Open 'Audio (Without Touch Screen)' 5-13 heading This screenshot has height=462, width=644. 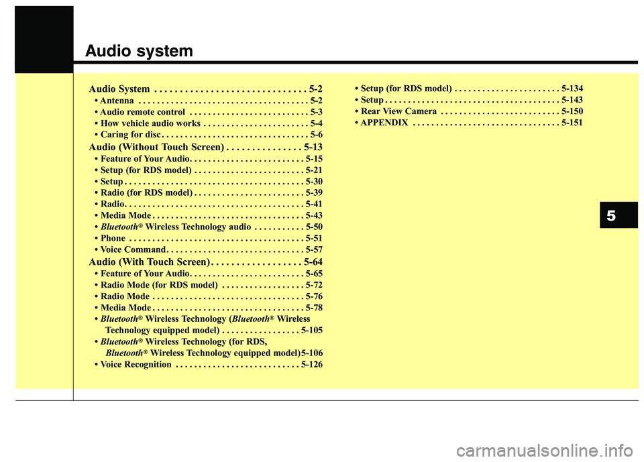click(205, 147)
